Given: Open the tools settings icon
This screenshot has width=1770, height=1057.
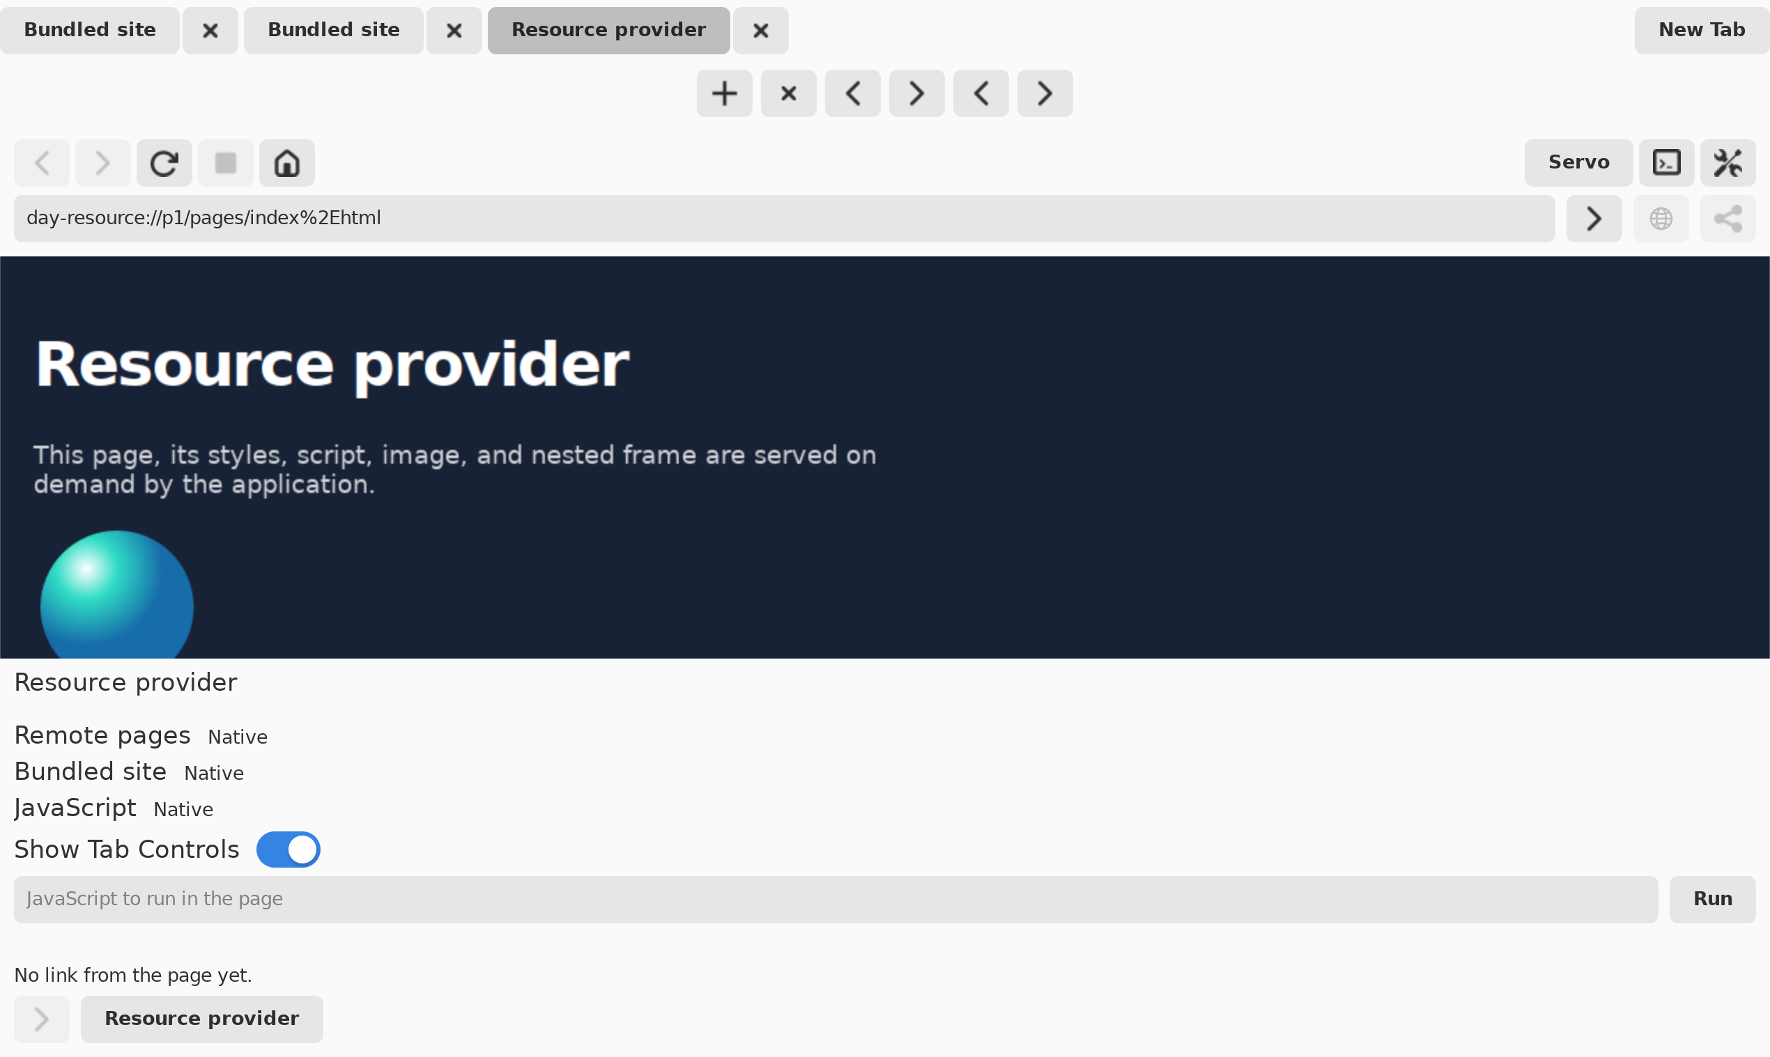Looking at the screenshot, I should click(1728, 163).
